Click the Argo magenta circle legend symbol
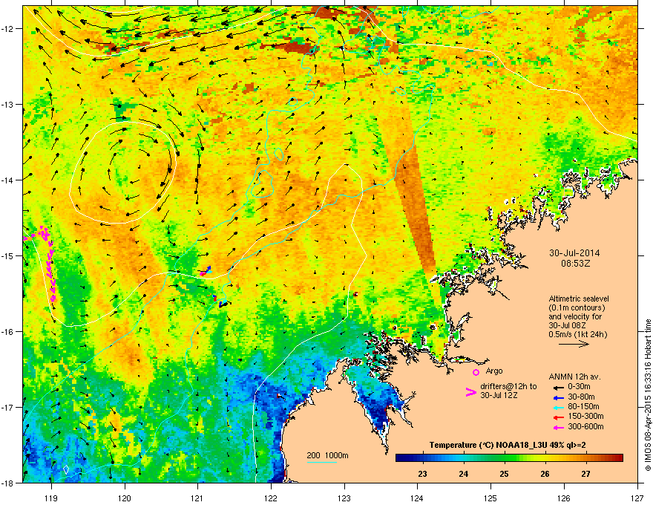 point(476,372)
